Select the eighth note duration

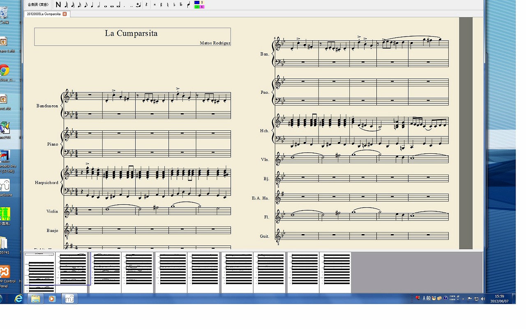[x=85, y=5]
